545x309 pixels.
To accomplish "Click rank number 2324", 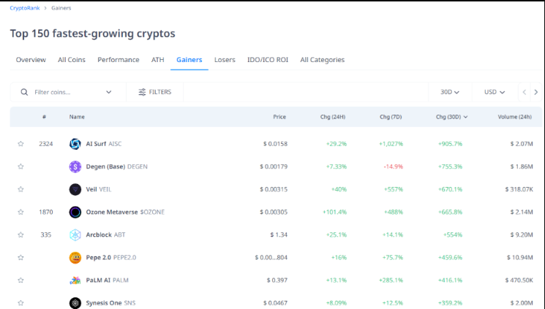I will click(x=46, y=144).
